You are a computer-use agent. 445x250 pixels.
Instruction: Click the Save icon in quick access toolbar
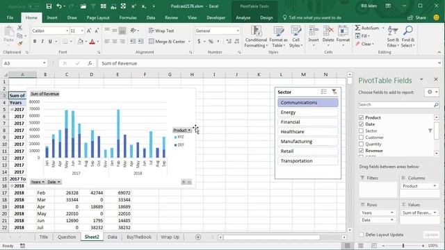click(49, 6)
